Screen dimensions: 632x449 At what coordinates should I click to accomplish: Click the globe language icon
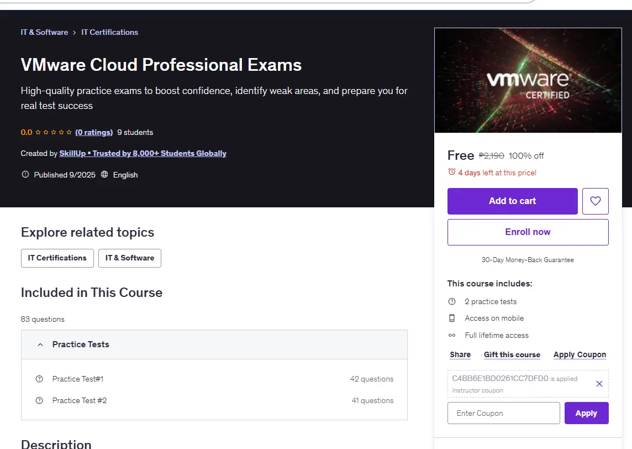click(x=104, y=174)
